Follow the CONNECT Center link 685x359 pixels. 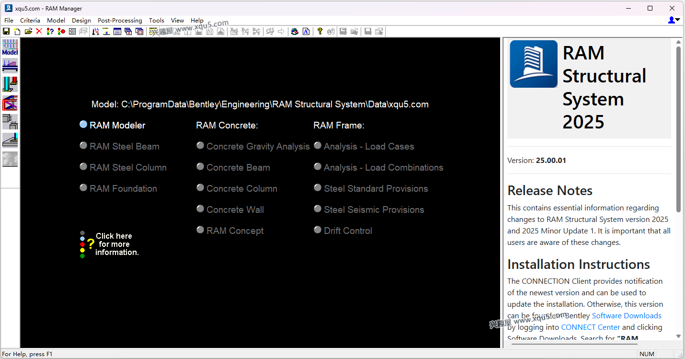(591, 327)
